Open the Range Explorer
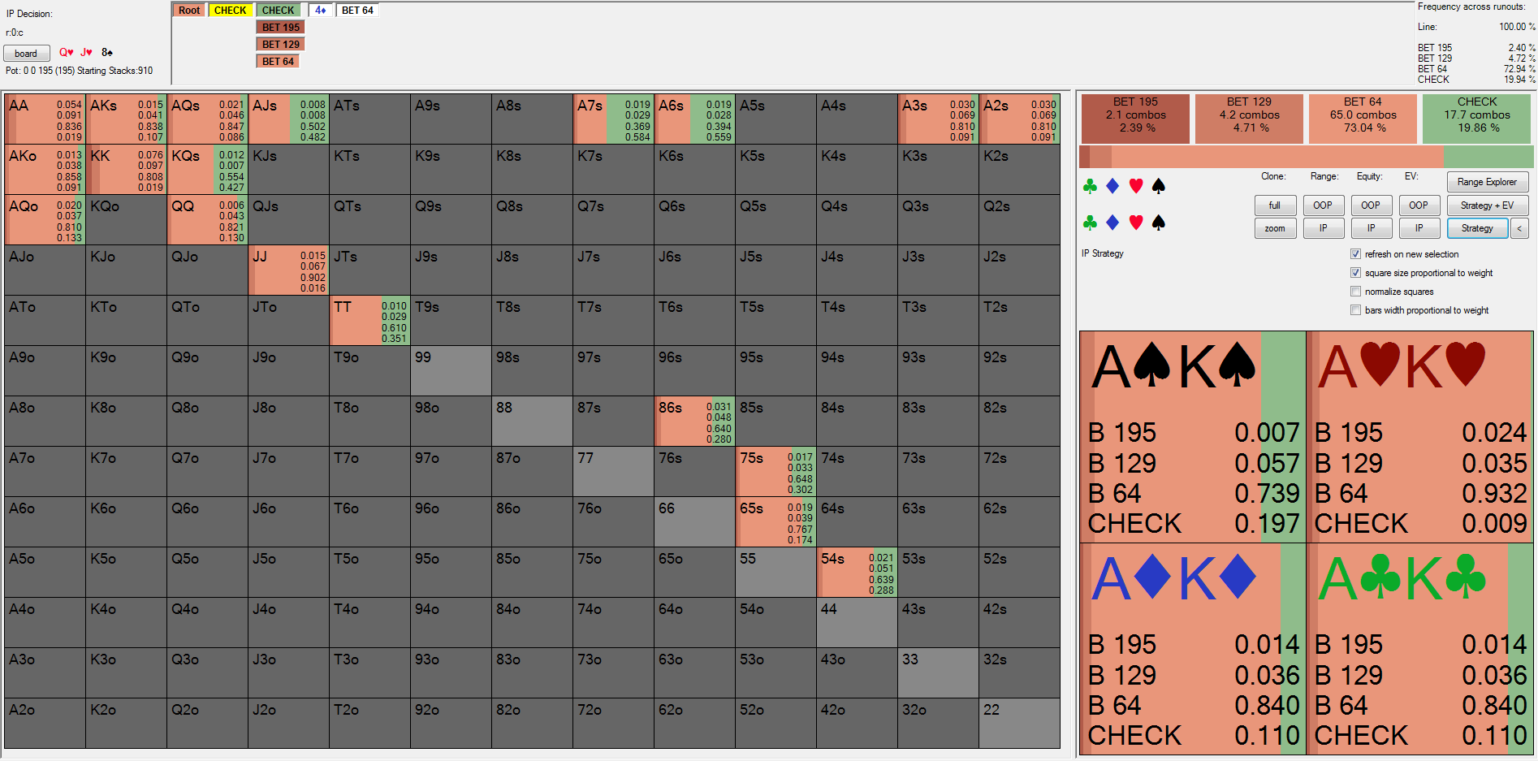1538x761 pixels. [x=1487, y=182]
